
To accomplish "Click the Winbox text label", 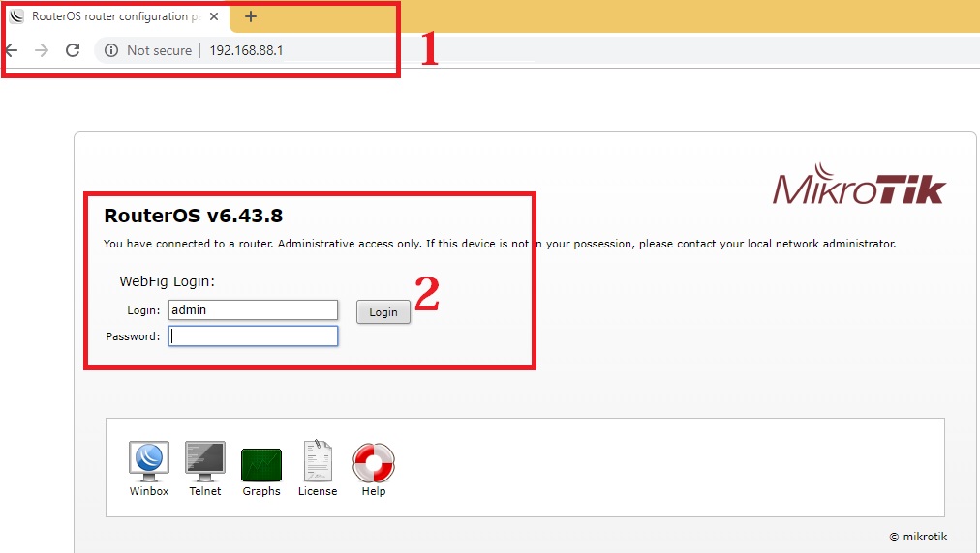I will click(149, 491).
